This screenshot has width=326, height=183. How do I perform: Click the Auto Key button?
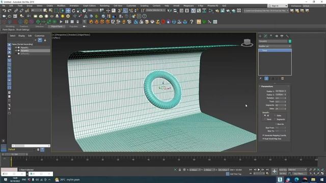coord(283,170)
